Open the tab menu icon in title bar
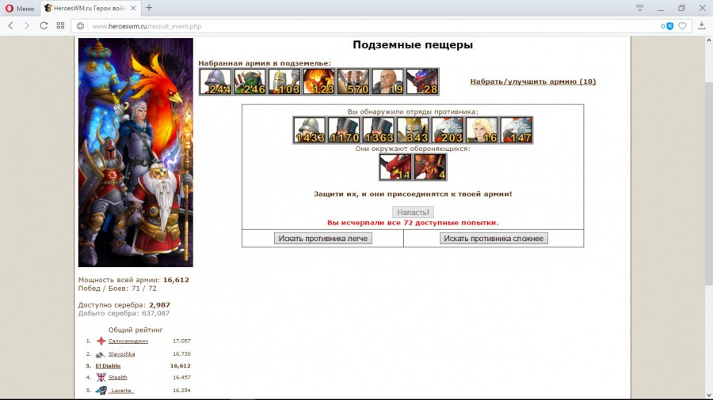The width and height of the screenshot is (713, 400). click(x=640, y=8)
